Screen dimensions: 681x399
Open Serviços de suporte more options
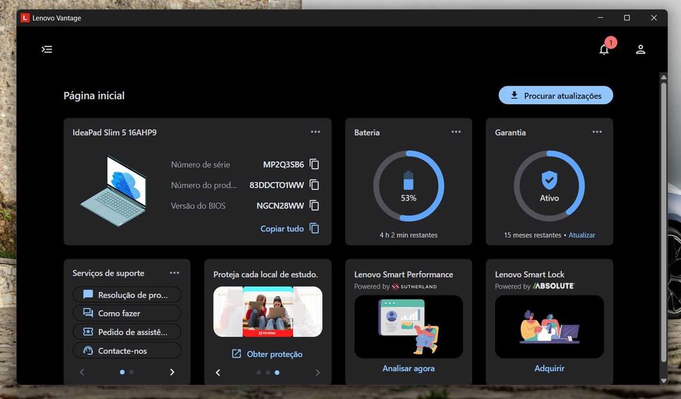click(174, 272)
